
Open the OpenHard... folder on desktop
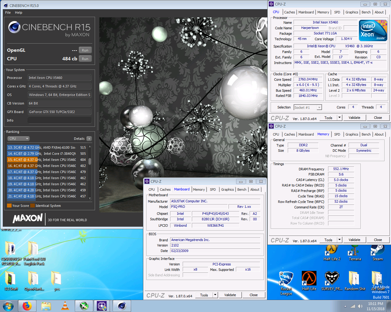pyautogui.click(x=34, y=281)
